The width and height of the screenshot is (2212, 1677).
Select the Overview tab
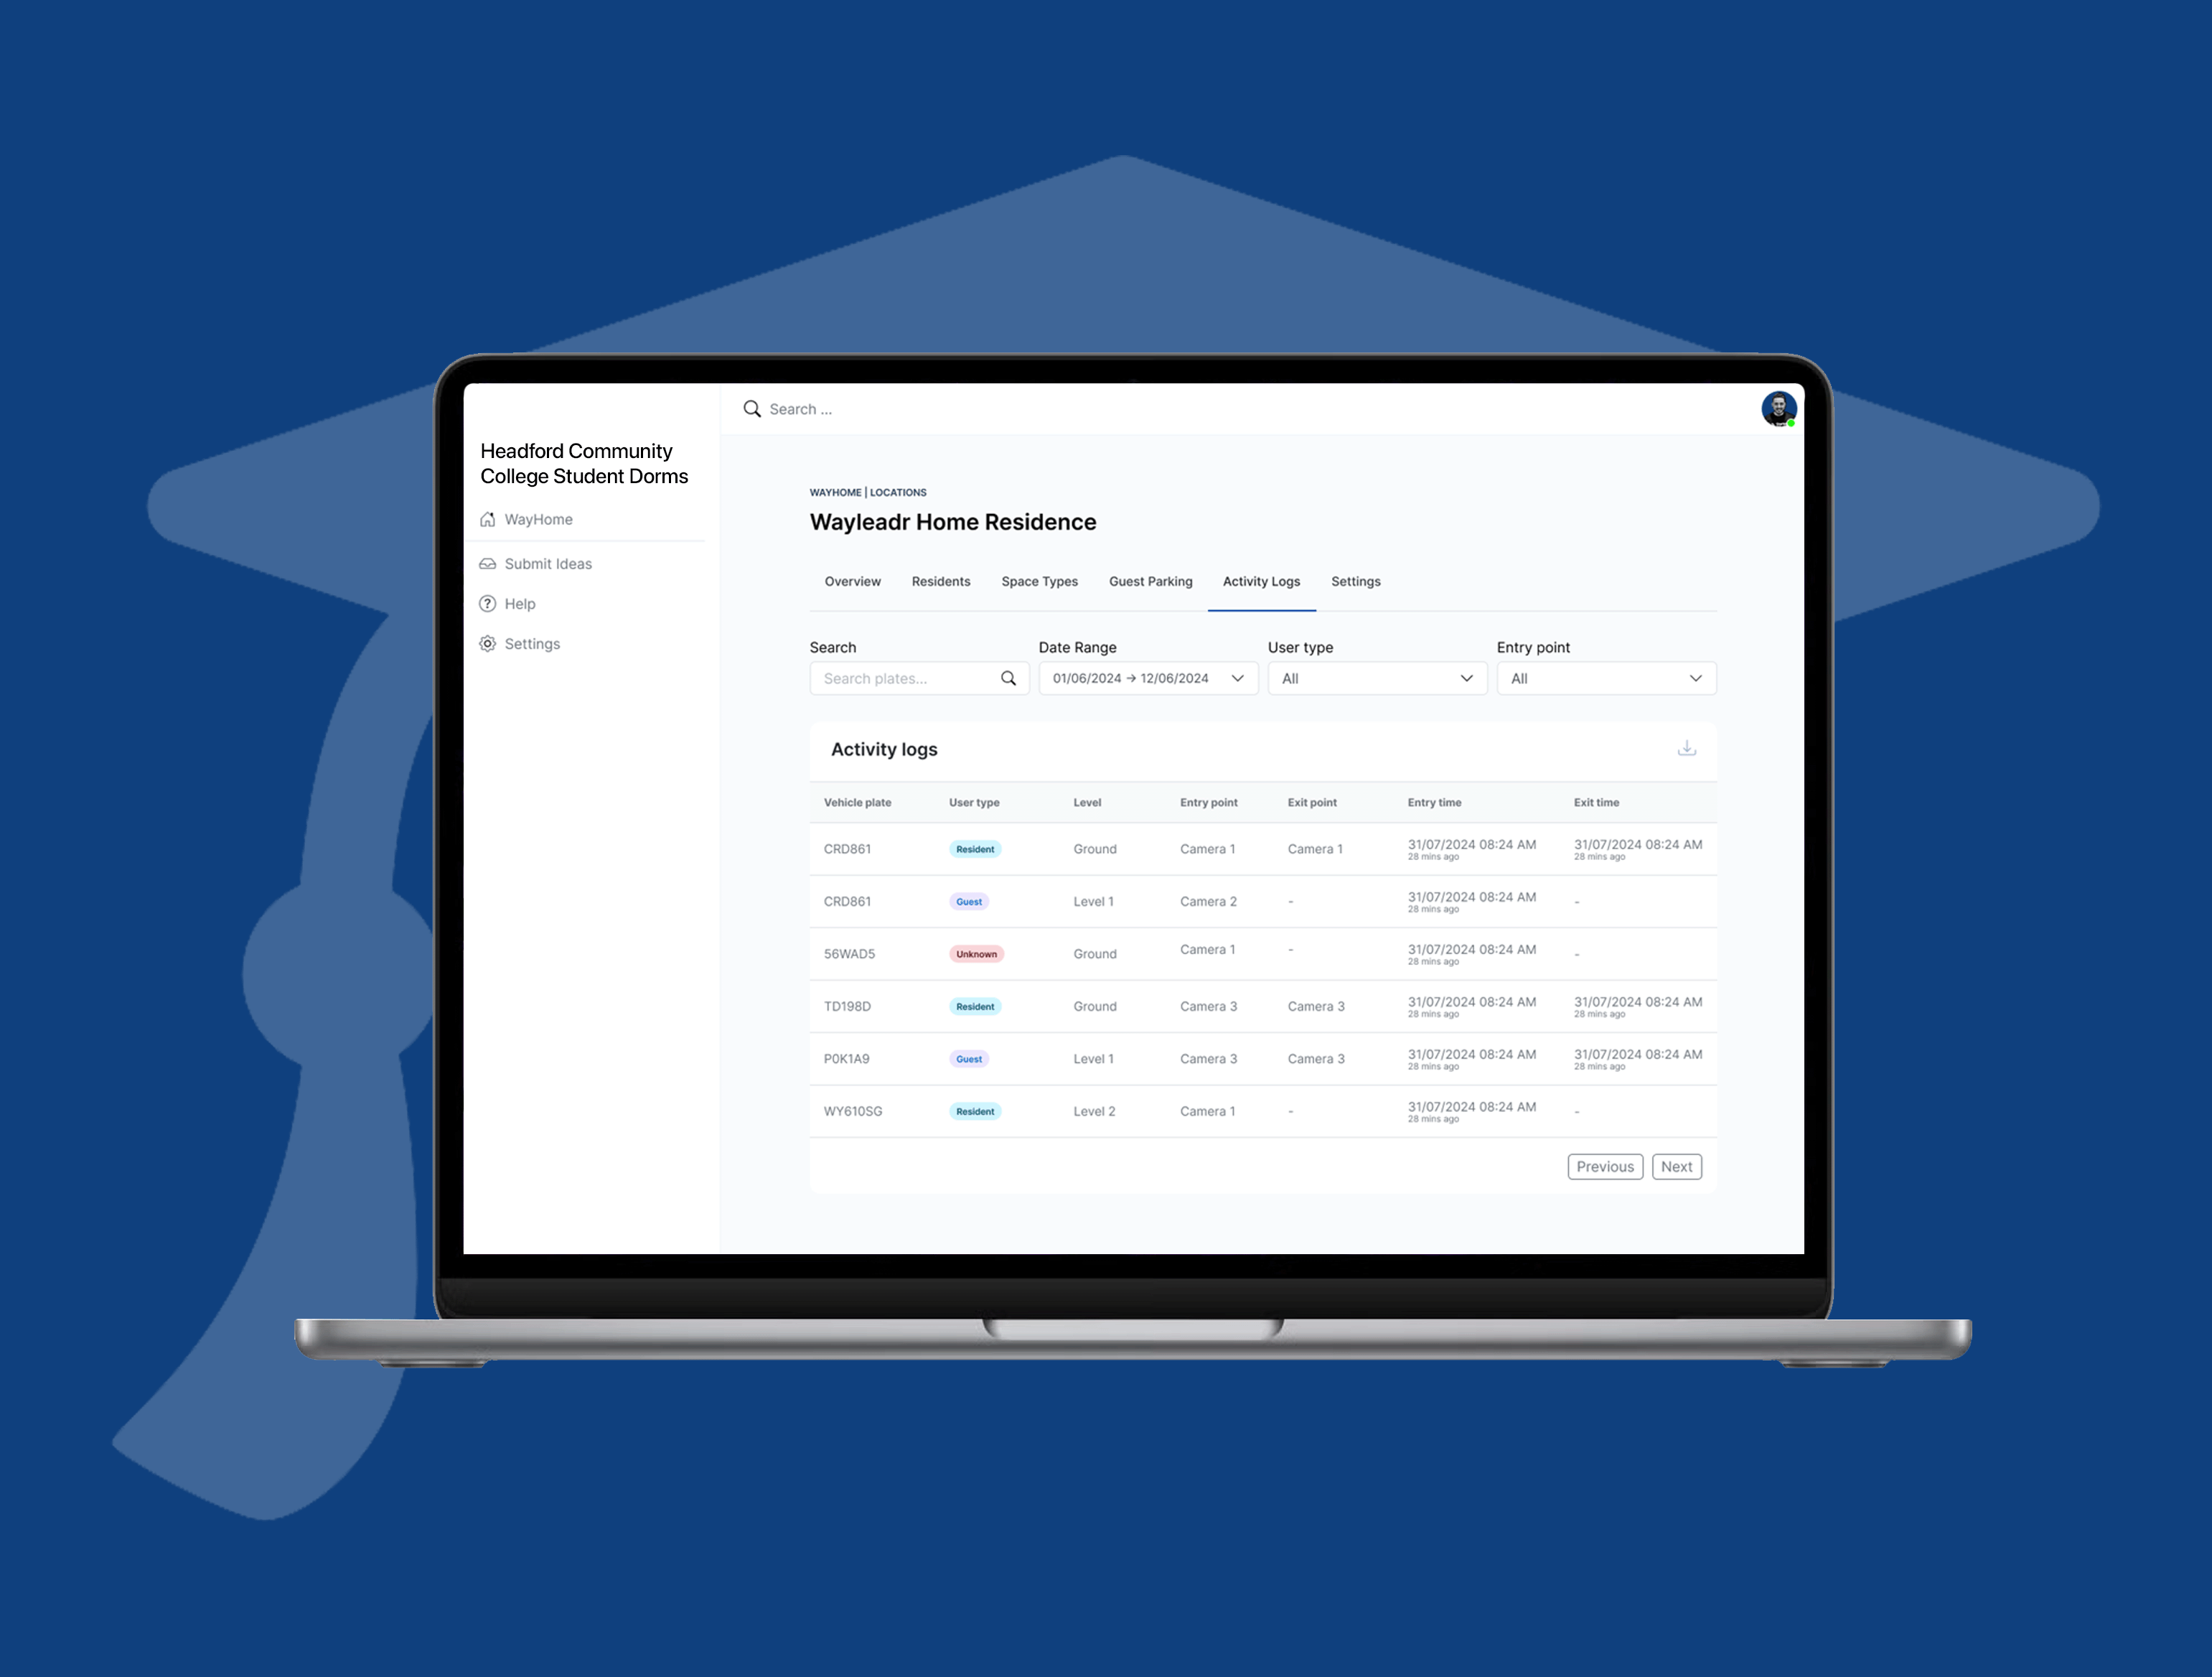[854, 581]
